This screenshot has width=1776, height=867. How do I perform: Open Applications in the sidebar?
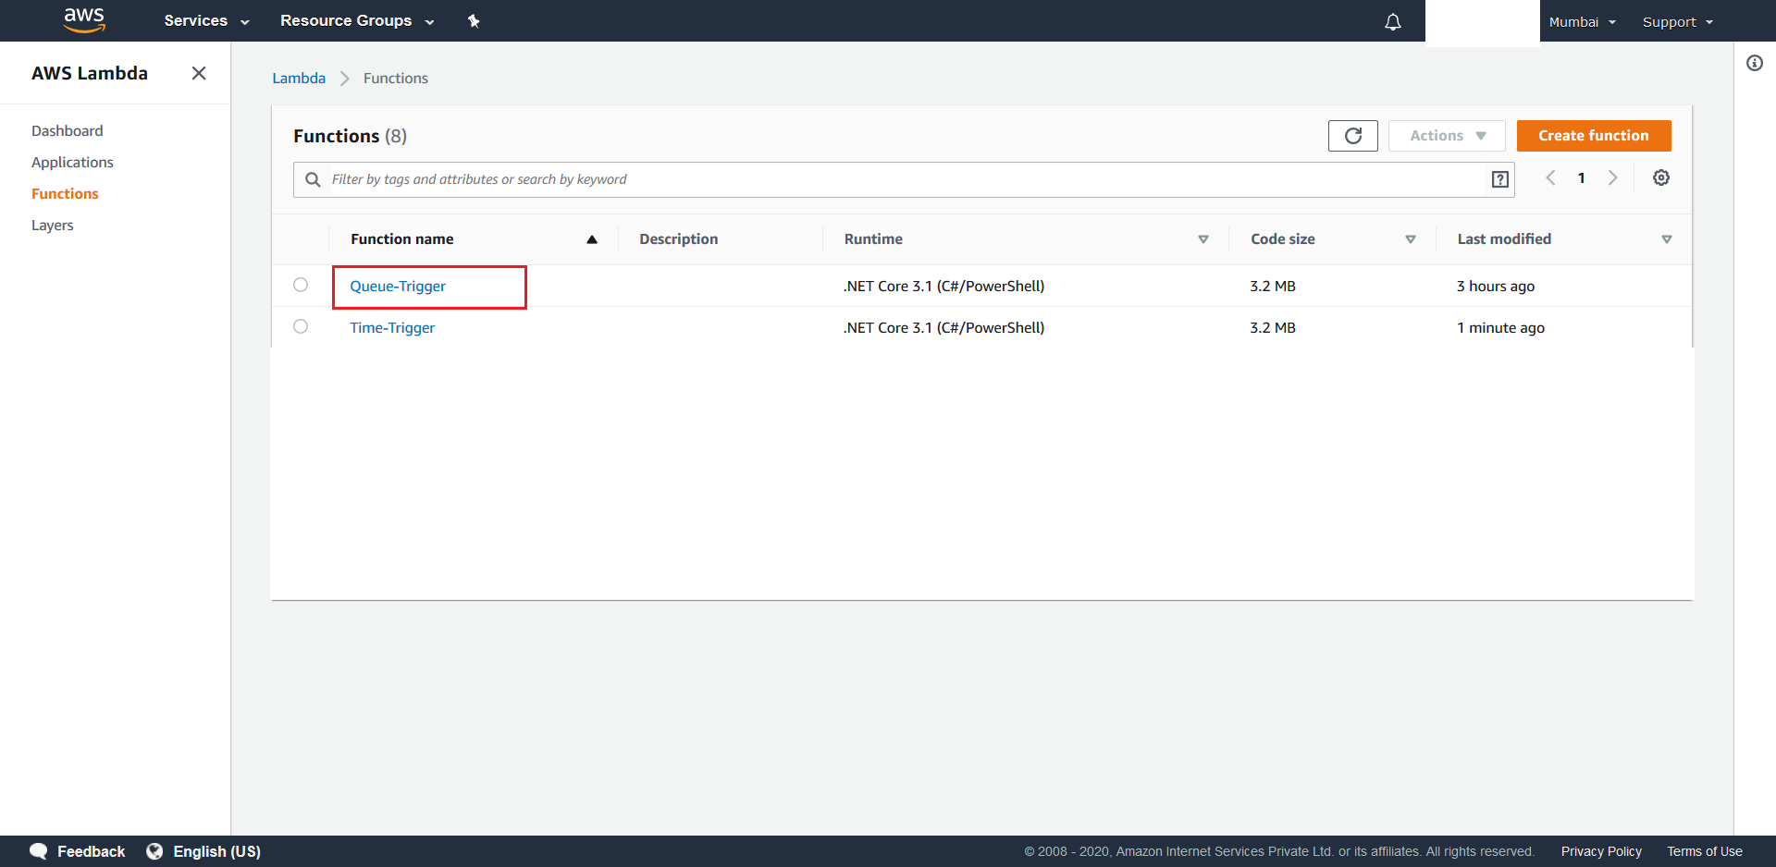coord(72,162)
